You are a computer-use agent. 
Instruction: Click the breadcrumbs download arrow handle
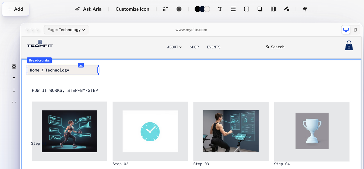81,65
